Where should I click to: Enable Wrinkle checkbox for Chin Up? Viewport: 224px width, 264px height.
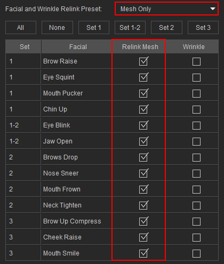pos(196,109)
